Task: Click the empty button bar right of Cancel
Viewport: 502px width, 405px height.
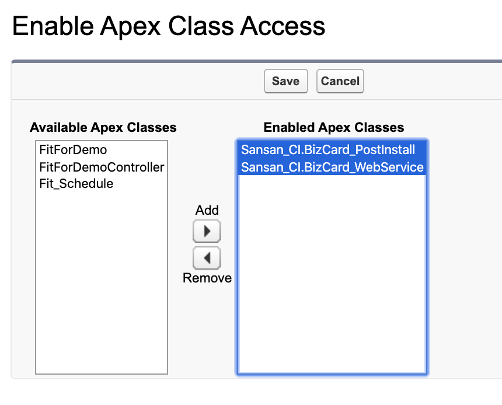Action: [432, 81]
